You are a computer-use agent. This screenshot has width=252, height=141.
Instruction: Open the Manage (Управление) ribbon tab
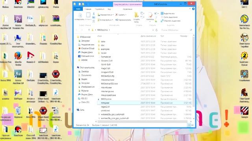pyautogui.click(x=128, y=9)
